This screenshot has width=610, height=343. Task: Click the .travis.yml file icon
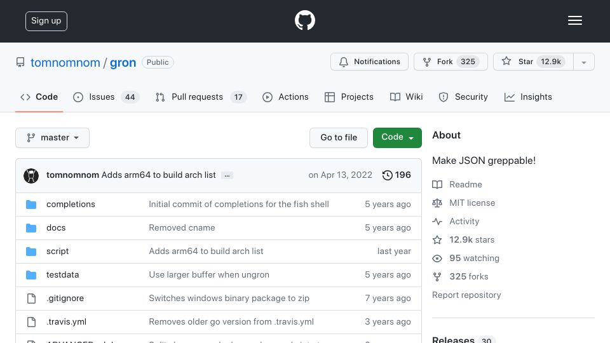point(31,322)
